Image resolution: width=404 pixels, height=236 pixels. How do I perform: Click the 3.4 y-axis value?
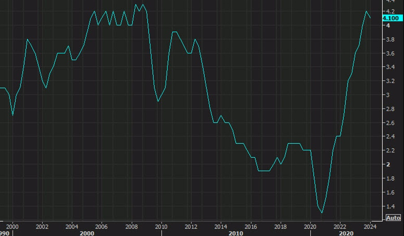pos(390,67)
